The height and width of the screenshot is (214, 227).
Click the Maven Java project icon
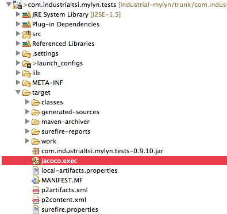17,5
